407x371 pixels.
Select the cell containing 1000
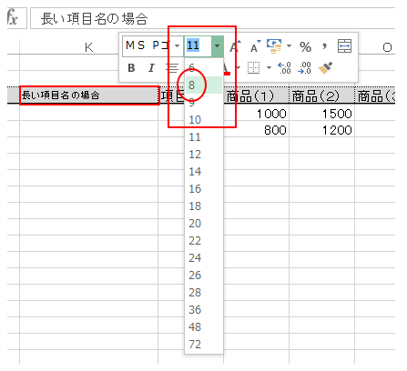pyautogui.click(x=256, y=114)
